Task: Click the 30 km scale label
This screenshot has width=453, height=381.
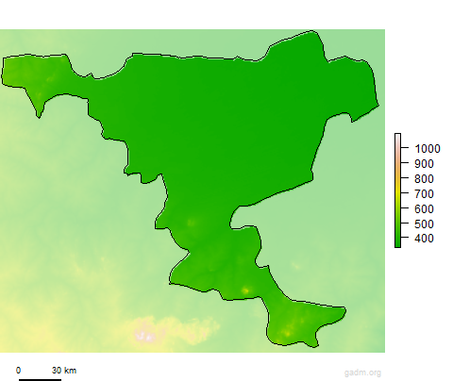Action: 64,371
